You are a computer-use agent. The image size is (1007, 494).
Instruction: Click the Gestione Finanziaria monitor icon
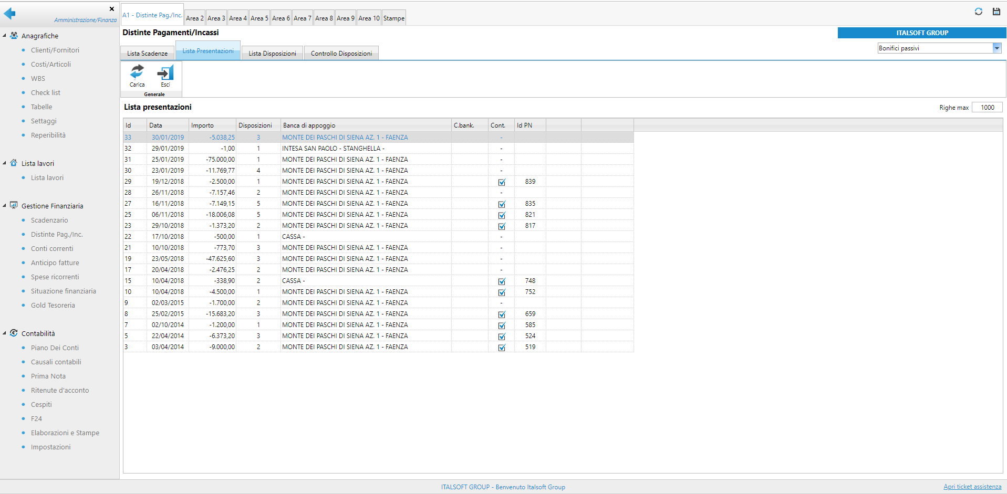coord(14,206)
